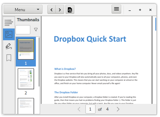Open the annotations sidebar panel
Image resolution: width=160 pixels, height=117 pixels.
tap(9, 46)
